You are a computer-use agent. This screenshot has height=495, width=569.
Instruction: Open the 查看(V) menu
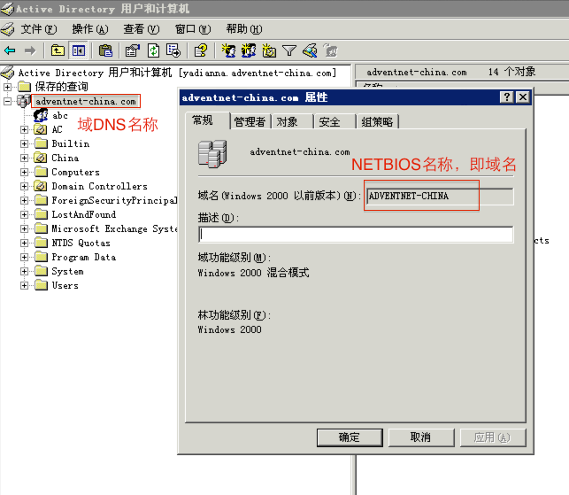[x=142, y=29]
